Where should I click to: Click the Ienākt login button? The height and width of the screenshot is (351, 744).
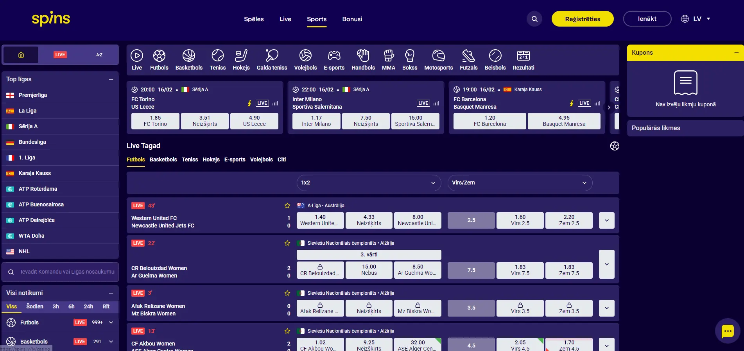[647, 19]
